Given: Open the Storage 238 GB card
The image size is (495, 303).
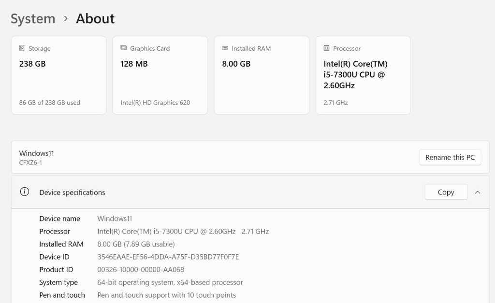Looking at the screenshot, I should pyautogui.click(x=58, y=75).
